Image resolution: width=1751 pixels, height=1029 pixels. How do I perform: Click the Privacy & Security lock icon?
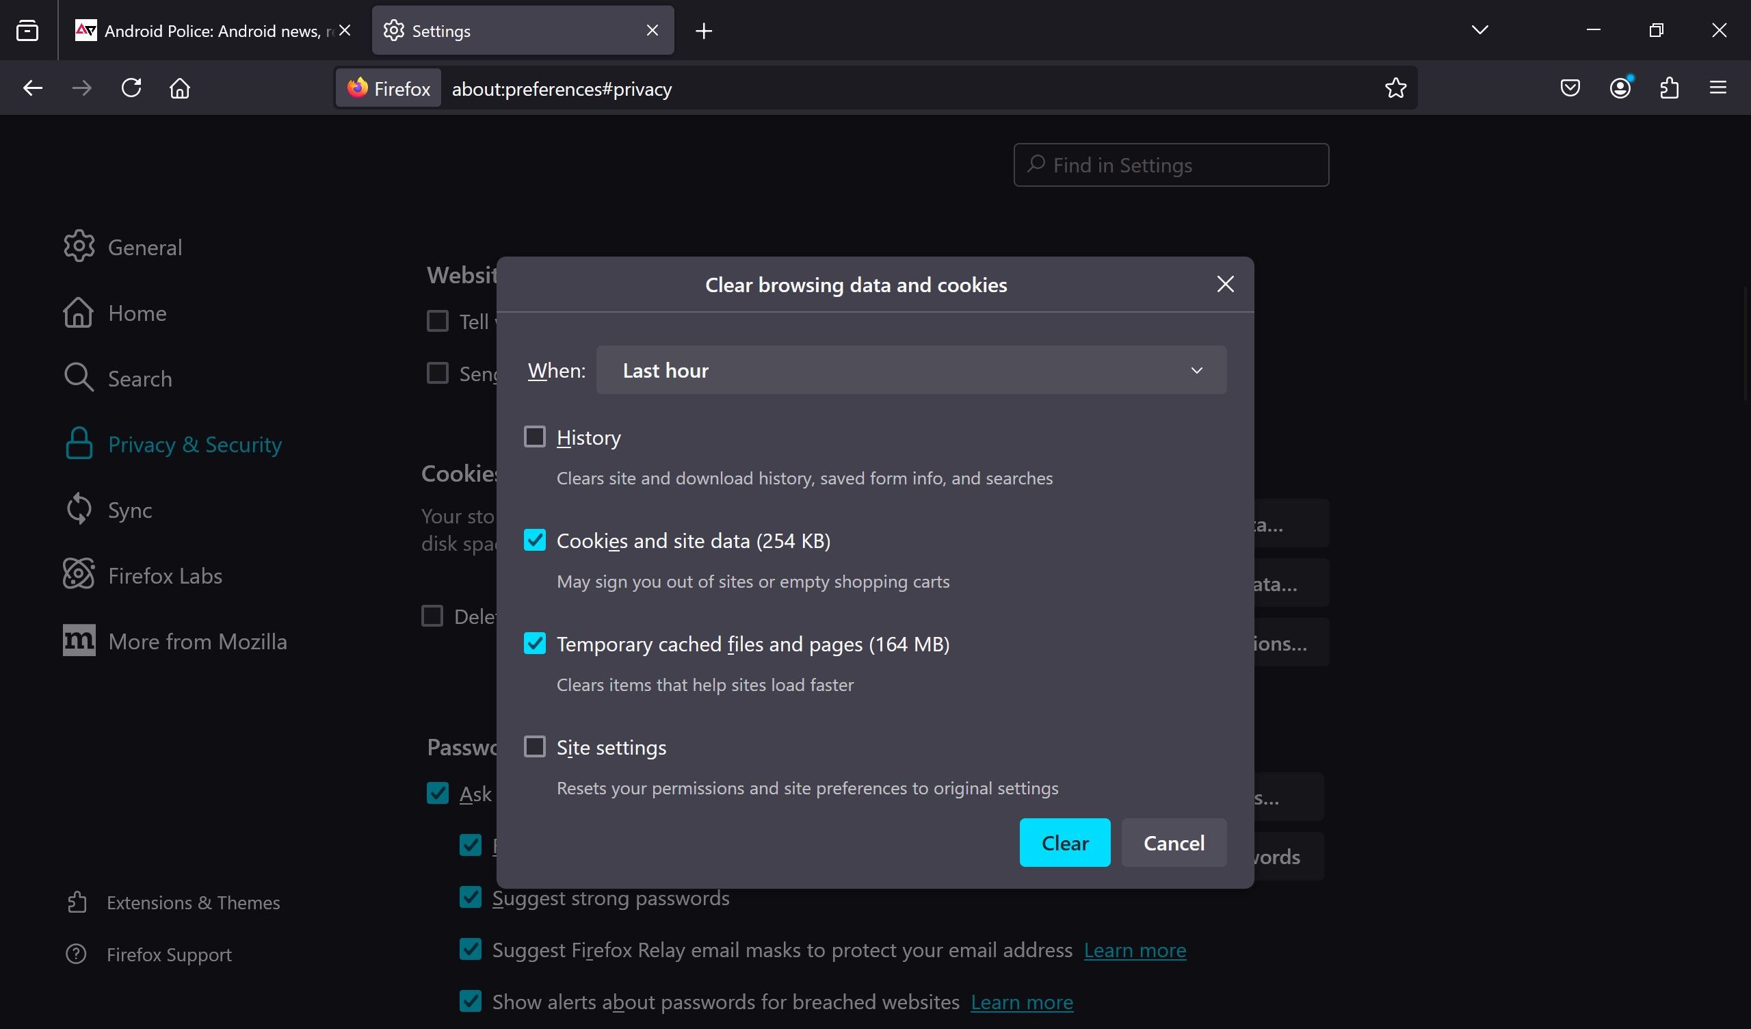pyautogui.click(x=79, y=443)
